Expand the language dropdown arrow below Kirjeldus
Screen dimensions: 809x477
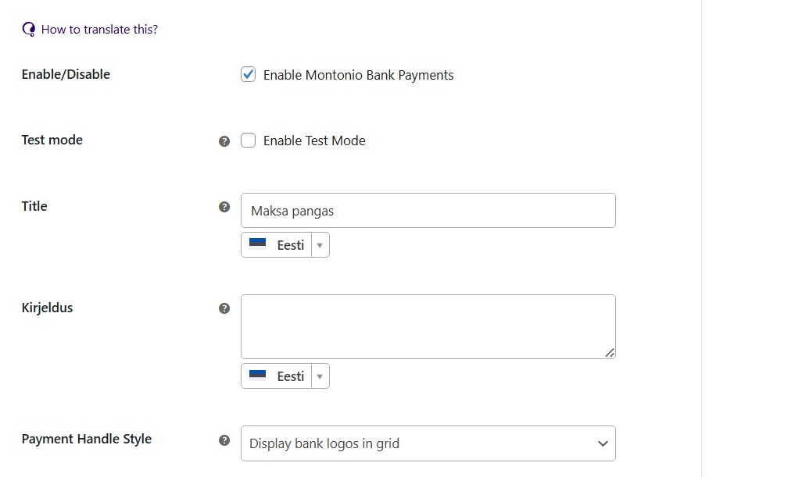[320, 376]
